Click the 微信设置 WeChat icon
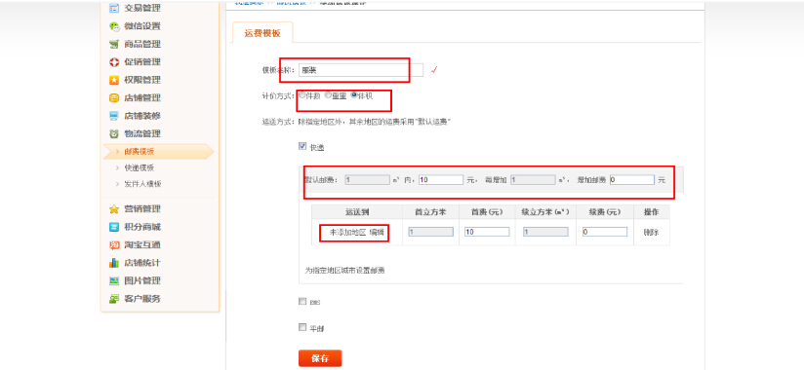The height and width of the screenshot is (370, 804). [114, 26]
